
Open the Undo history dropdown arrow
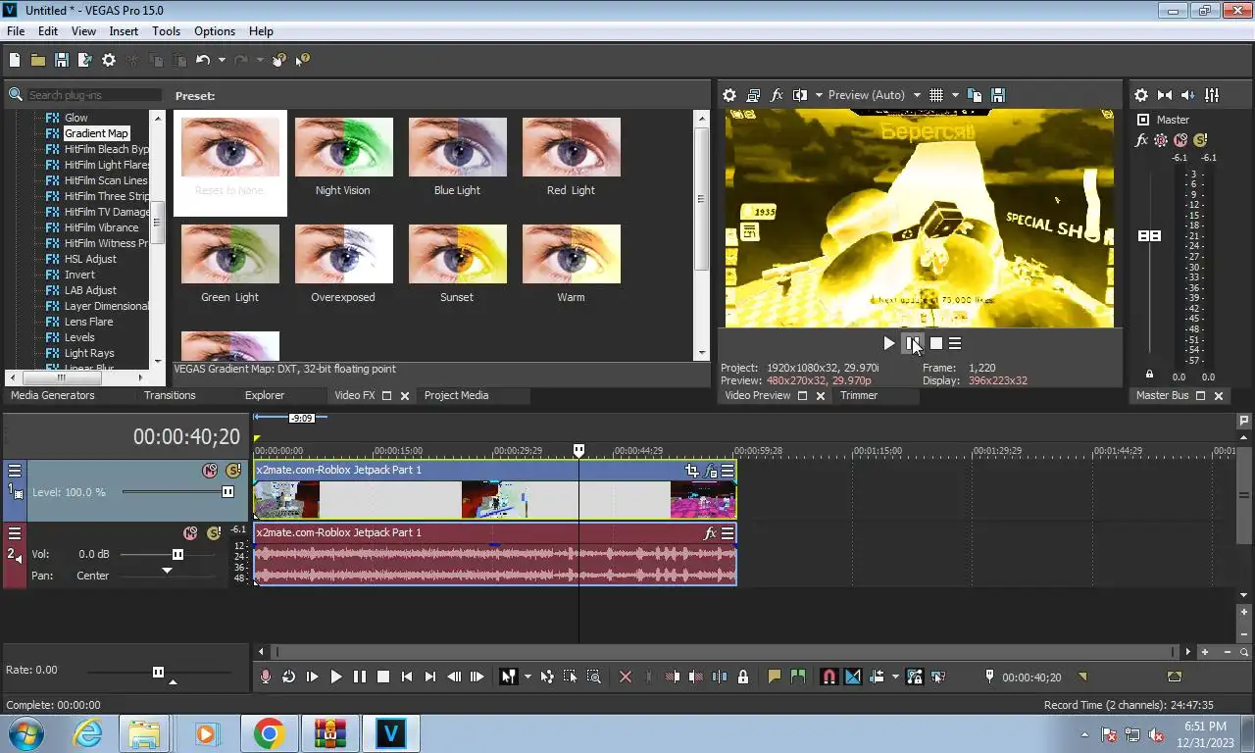coord(222,60)
